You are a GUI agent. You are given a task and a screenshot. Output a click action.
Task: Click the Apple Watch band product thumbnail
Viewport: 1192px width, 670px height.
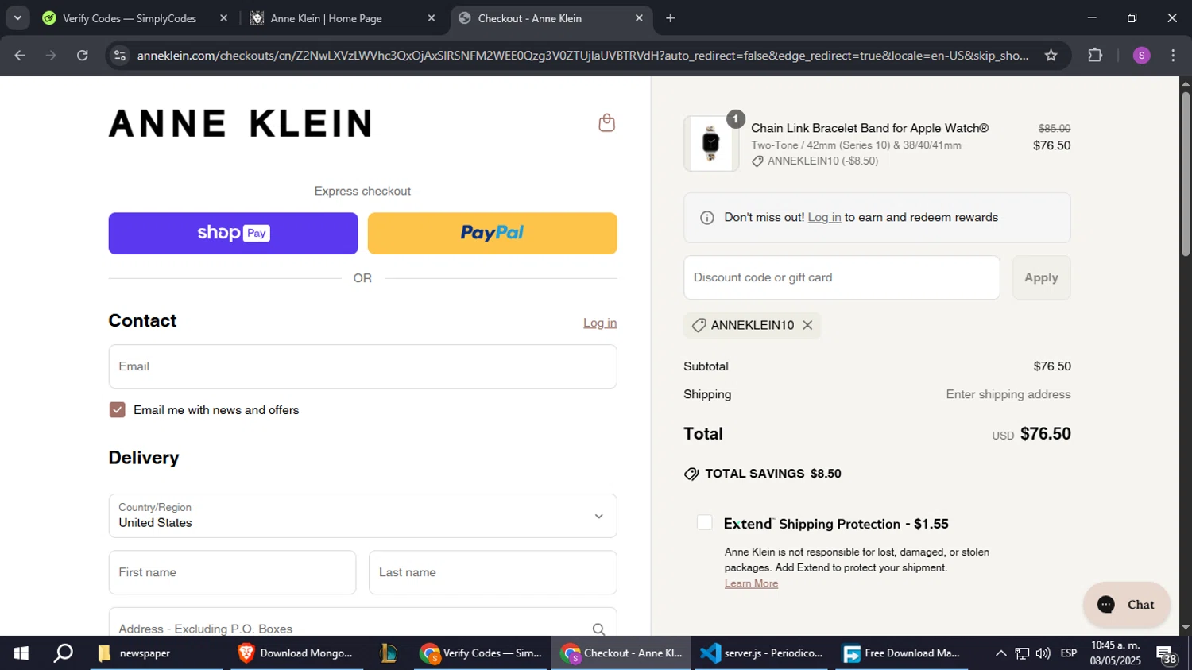point(711,144)
